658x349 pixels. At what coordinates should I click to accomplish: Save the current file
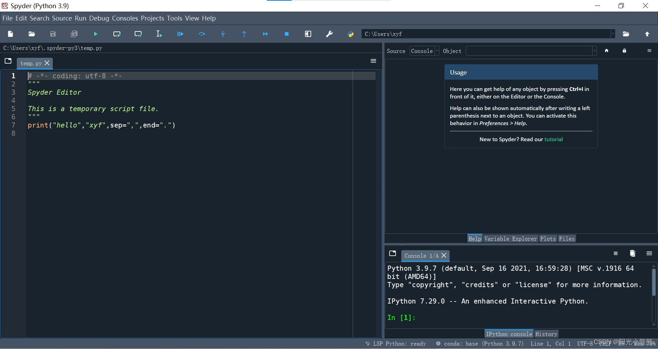(53, 34)
